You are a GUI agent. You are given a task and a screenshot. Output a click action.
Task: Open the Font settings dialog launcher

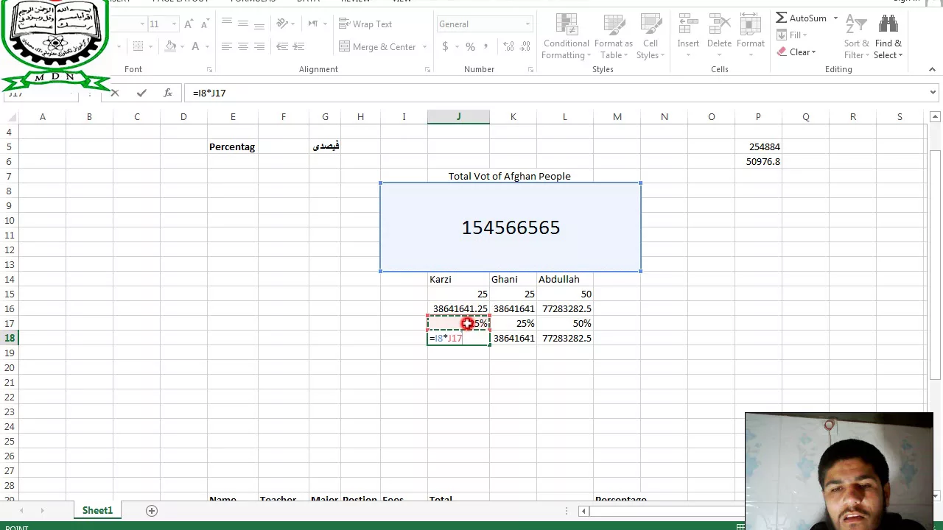click(209, 69)
